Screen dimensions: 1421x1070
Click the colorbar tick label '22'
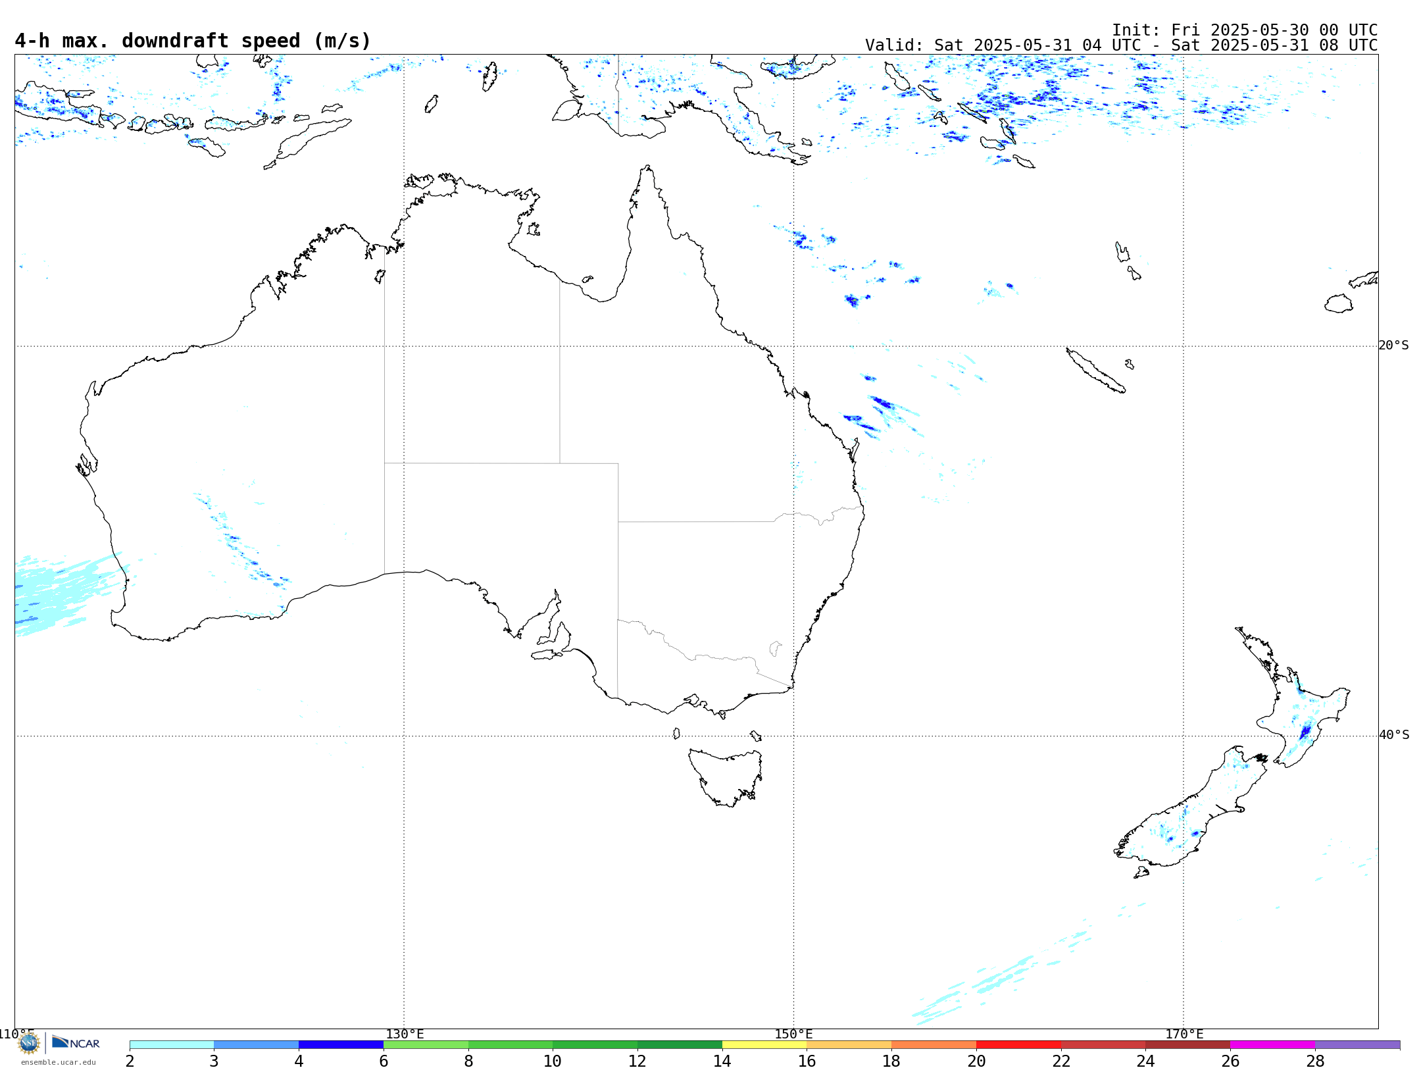click(1061, 1061)
